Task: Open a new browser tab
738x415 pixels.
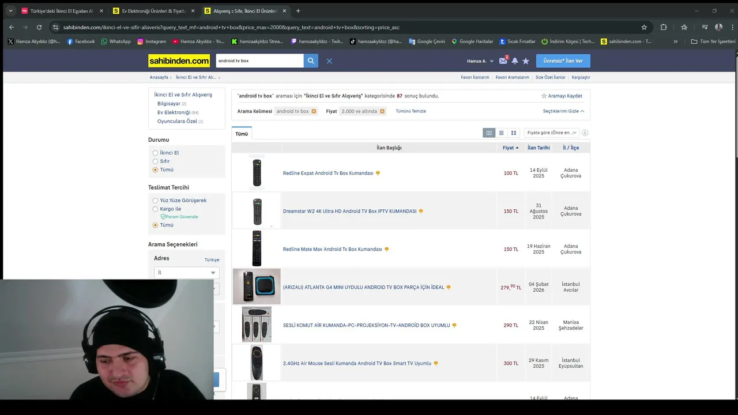Action: 298,11
